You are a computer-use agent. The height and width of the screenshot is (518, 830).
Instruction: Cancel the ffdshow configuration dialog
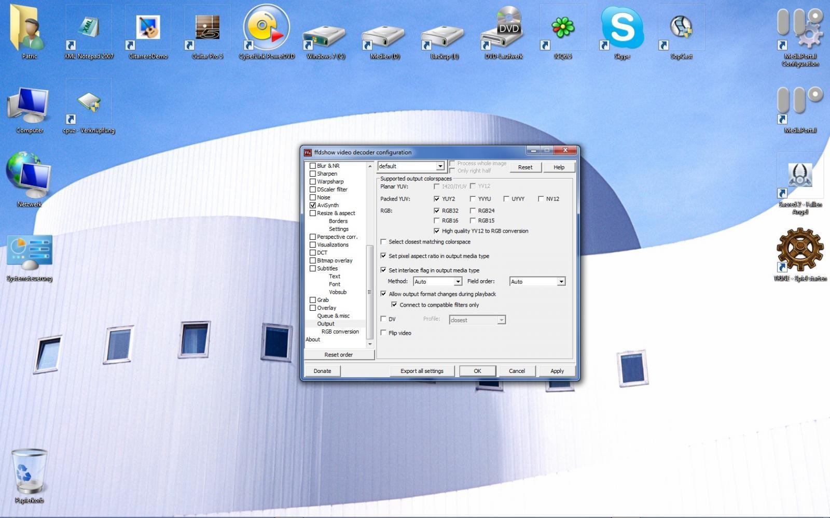pos(517,371)
